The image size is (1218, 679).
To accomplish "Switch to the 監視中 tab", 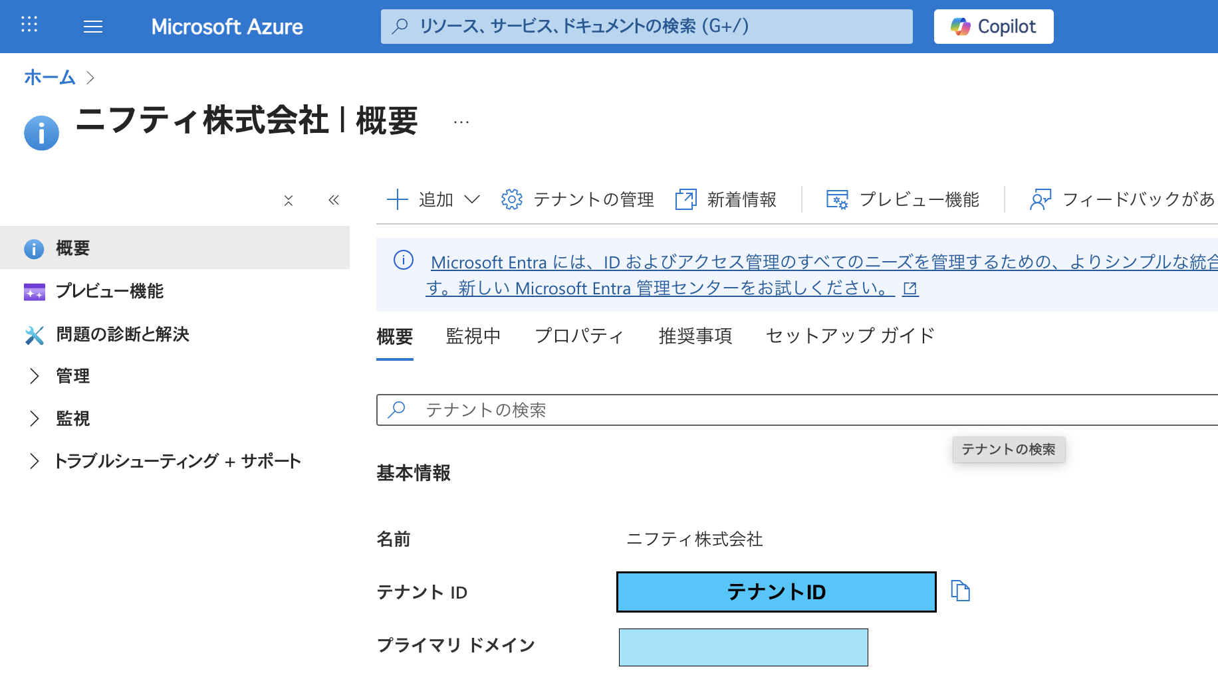I will pyautogui.click(x=473, y=336).
